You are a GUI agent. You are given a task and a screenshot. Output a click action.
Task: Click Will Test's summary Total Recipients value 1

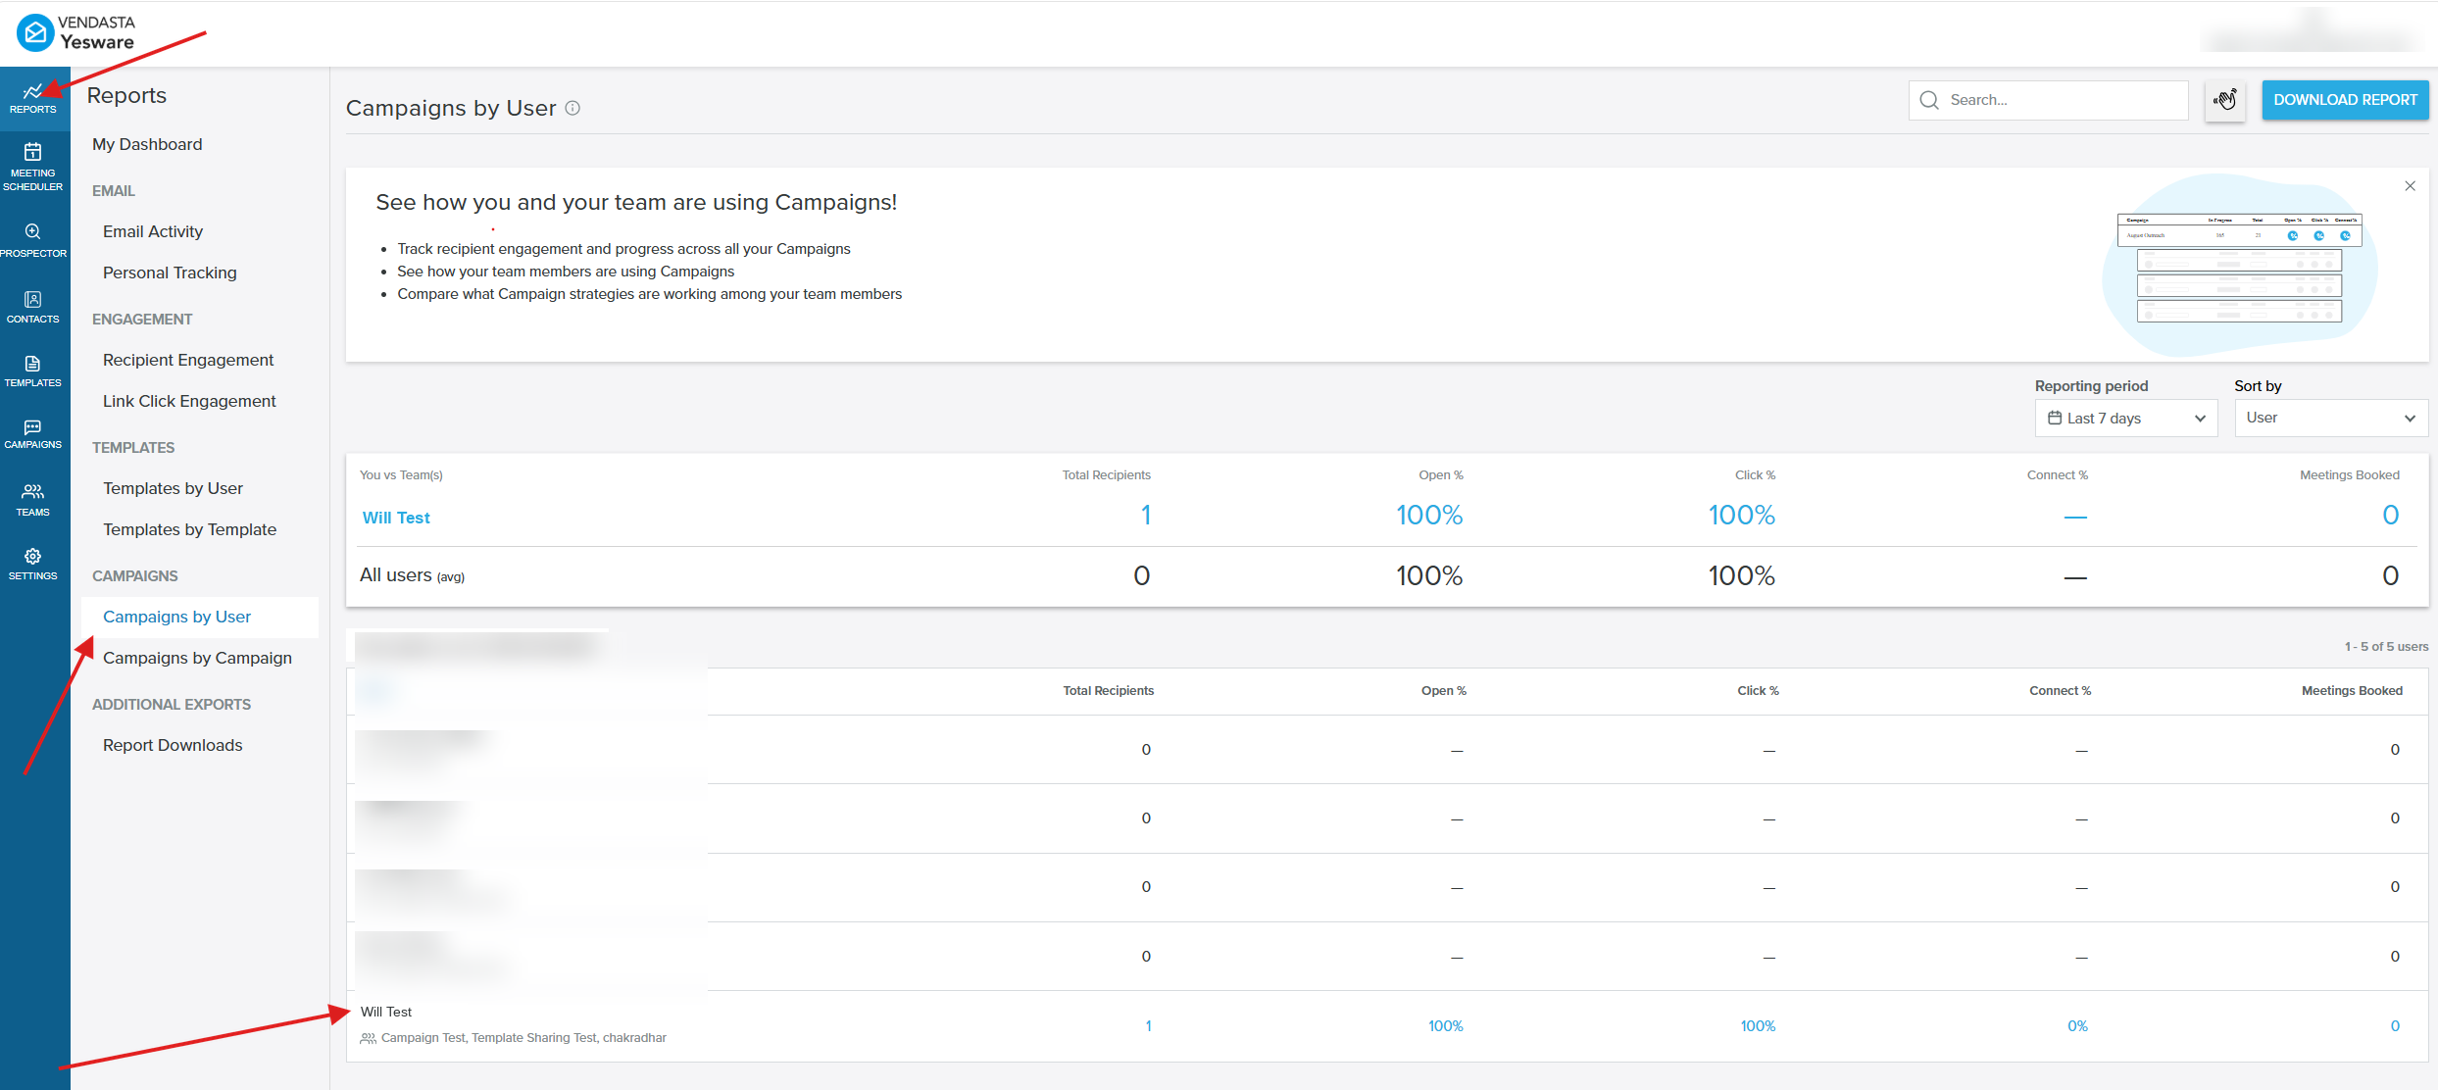tap(1145, 516)
